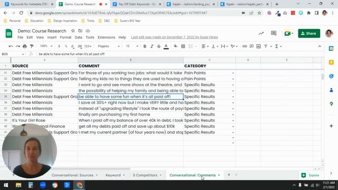Open the Format menu
The height and width of the screenshot is (190, 338).
click(65, 37)
